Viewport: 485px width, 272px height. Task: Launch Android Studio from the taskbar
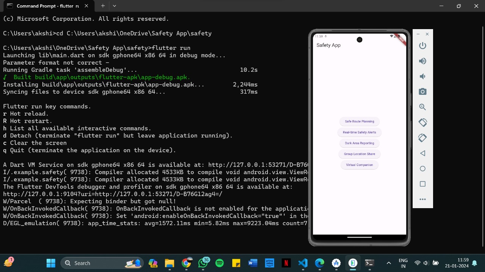click(x=336, y=263)
